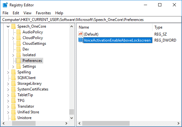Expand the Settings key
This screenshot has width=182, height=127.
pos(13,67)
